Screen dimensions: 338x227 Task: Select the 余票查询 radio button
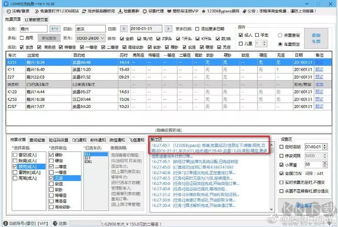click(x=280, y=35)
